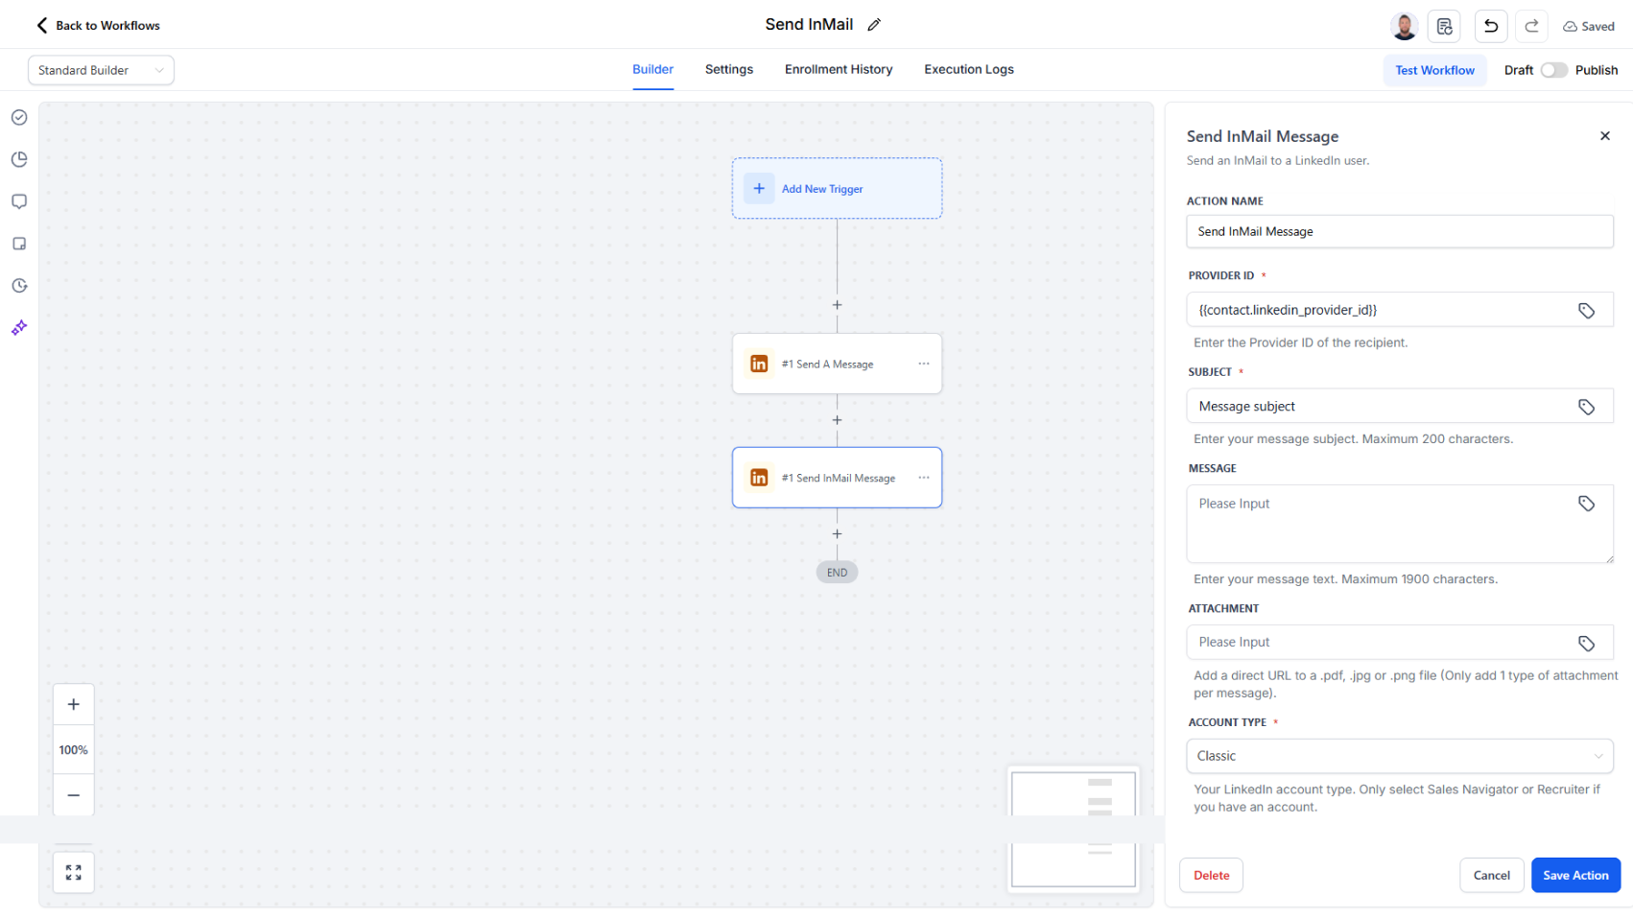Open the pie chart analytics sidebar icon

coord(18,159)
